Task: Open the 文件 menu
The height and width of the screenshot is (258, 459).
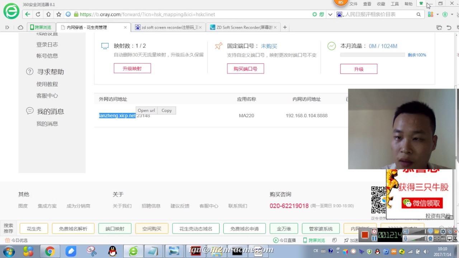Action: pyautogui.click(x=354, y=4)
